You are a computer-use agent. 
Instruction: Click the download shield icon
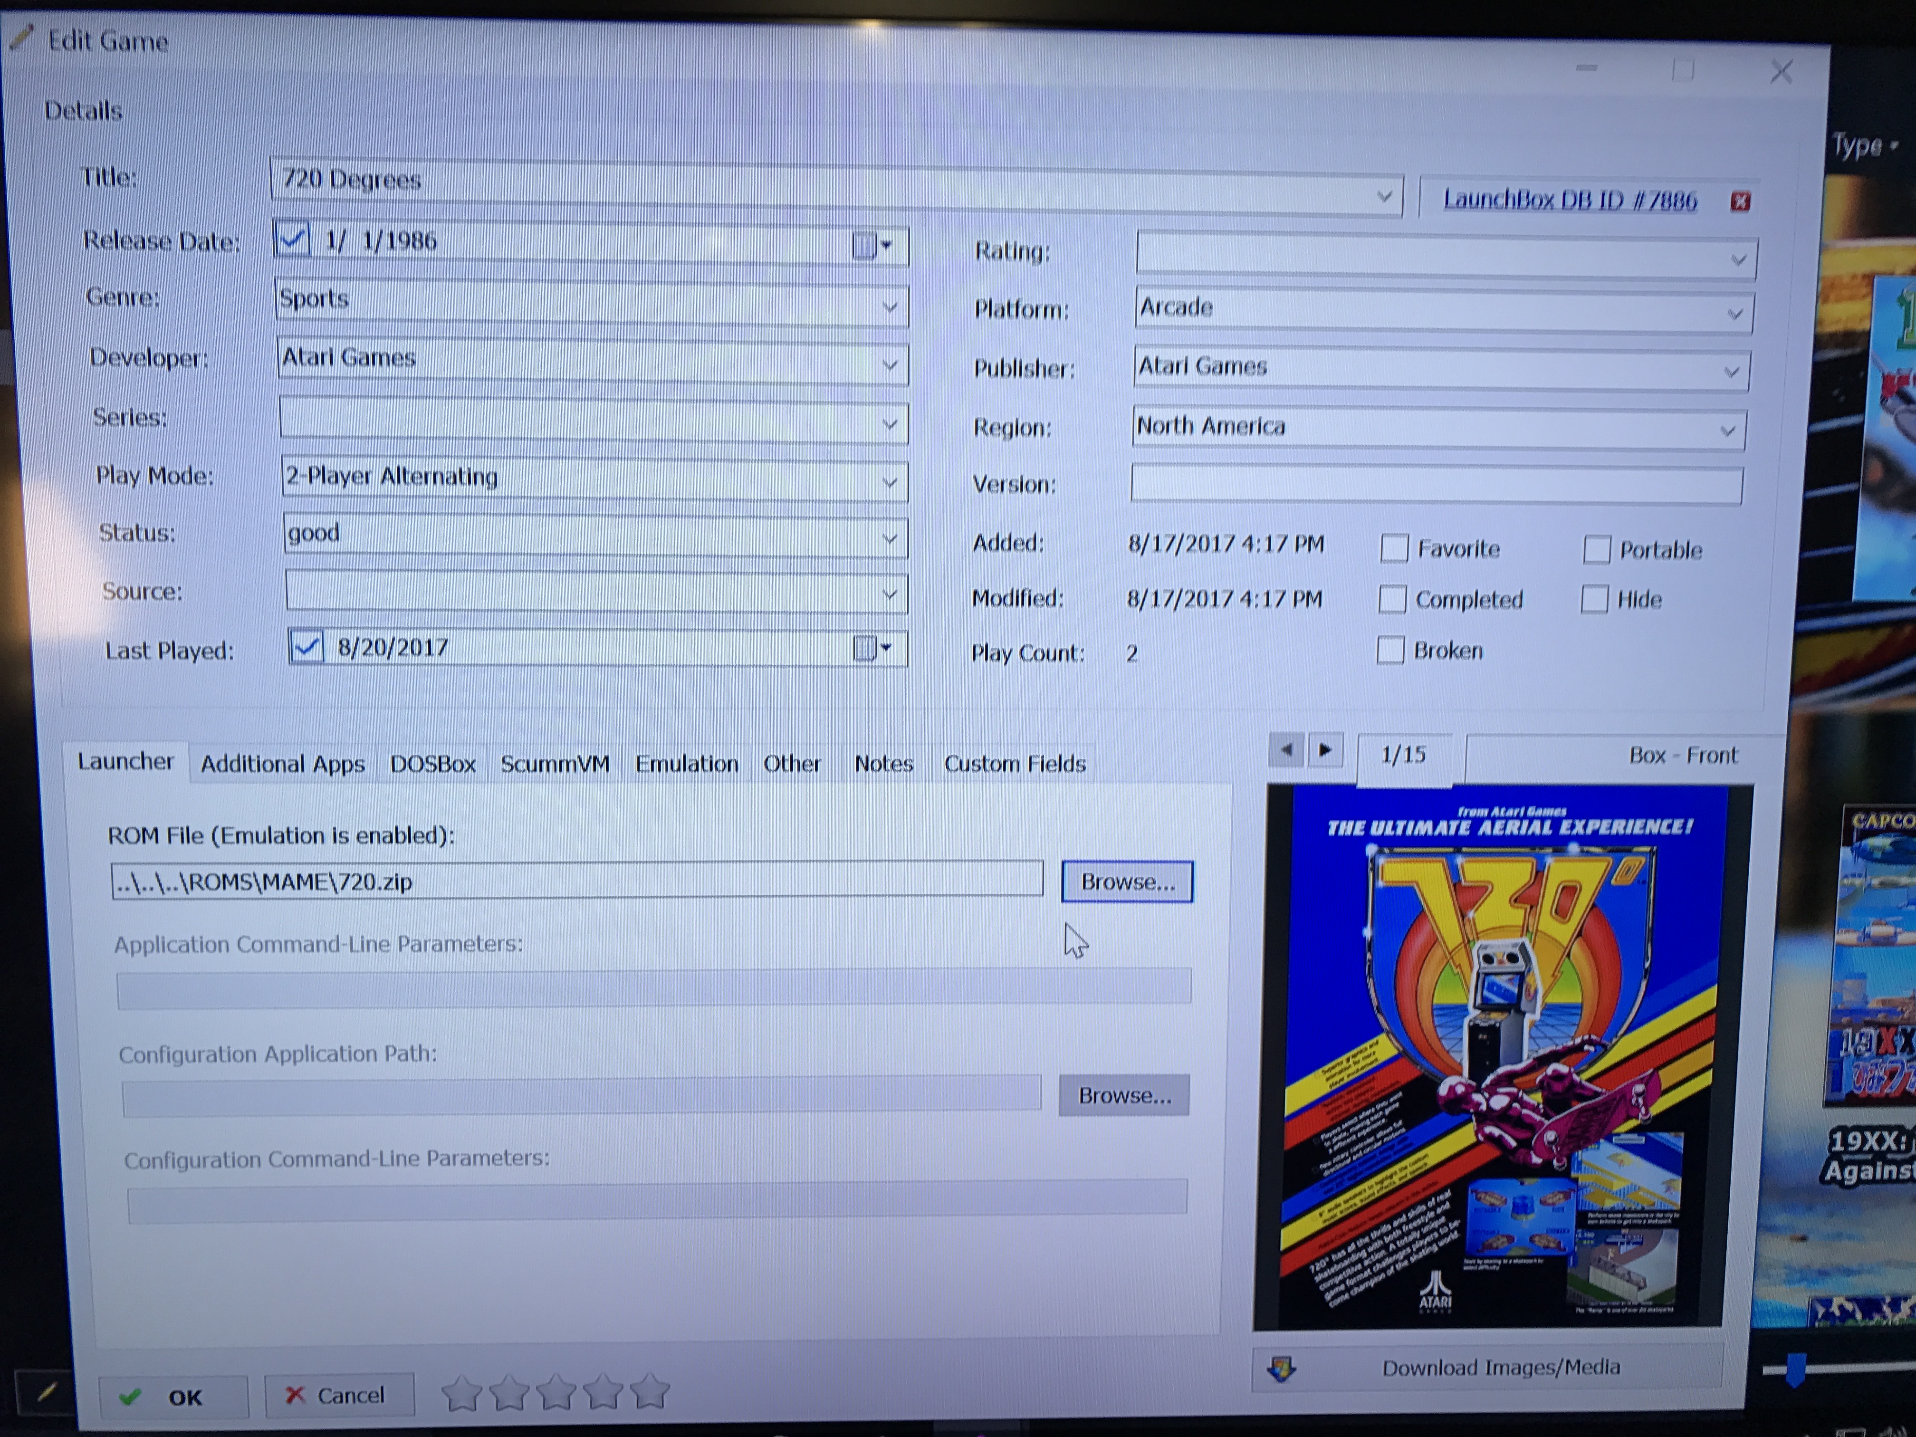(x=1281, y=1370)
